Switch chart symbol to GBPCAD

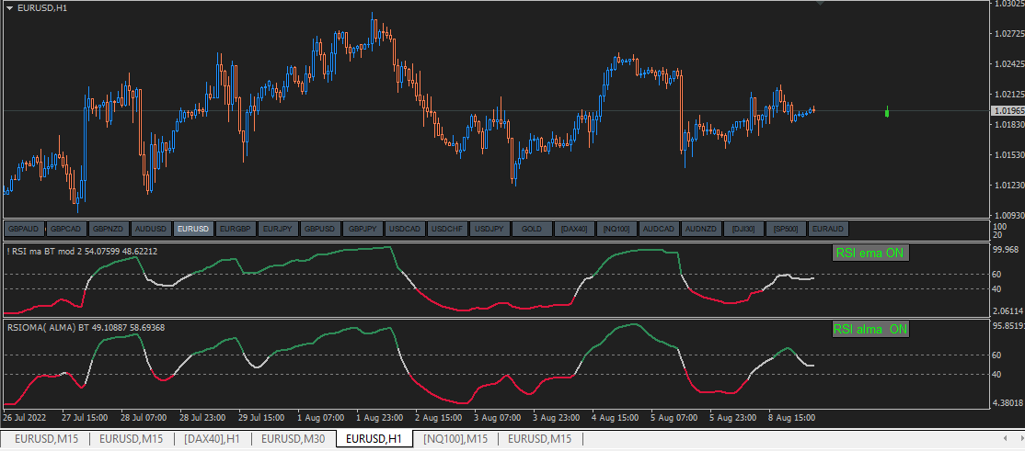pyautogui.click(x=66, y=229)
